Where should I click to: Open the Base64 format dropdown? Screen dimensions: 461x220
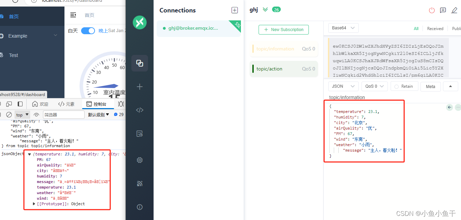coord(343,28)
